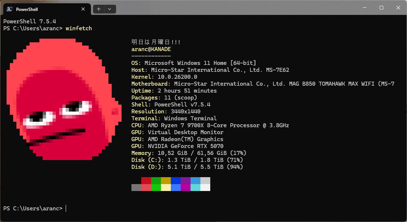Click the magenta bottom-row swatch
407x222 pixels.
click(185, 187)
